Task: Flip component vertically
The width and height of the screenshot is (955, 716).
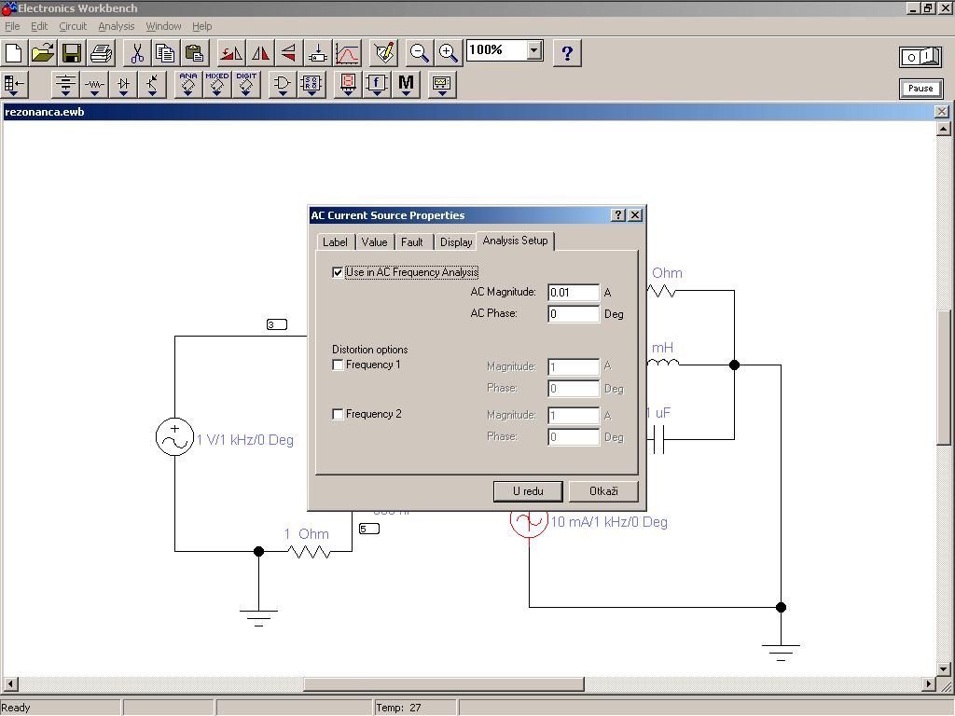Action: point(289,53)
